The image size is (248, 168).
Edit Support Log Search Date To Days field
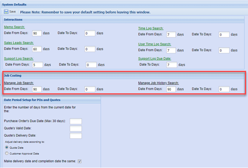(91, 65)
